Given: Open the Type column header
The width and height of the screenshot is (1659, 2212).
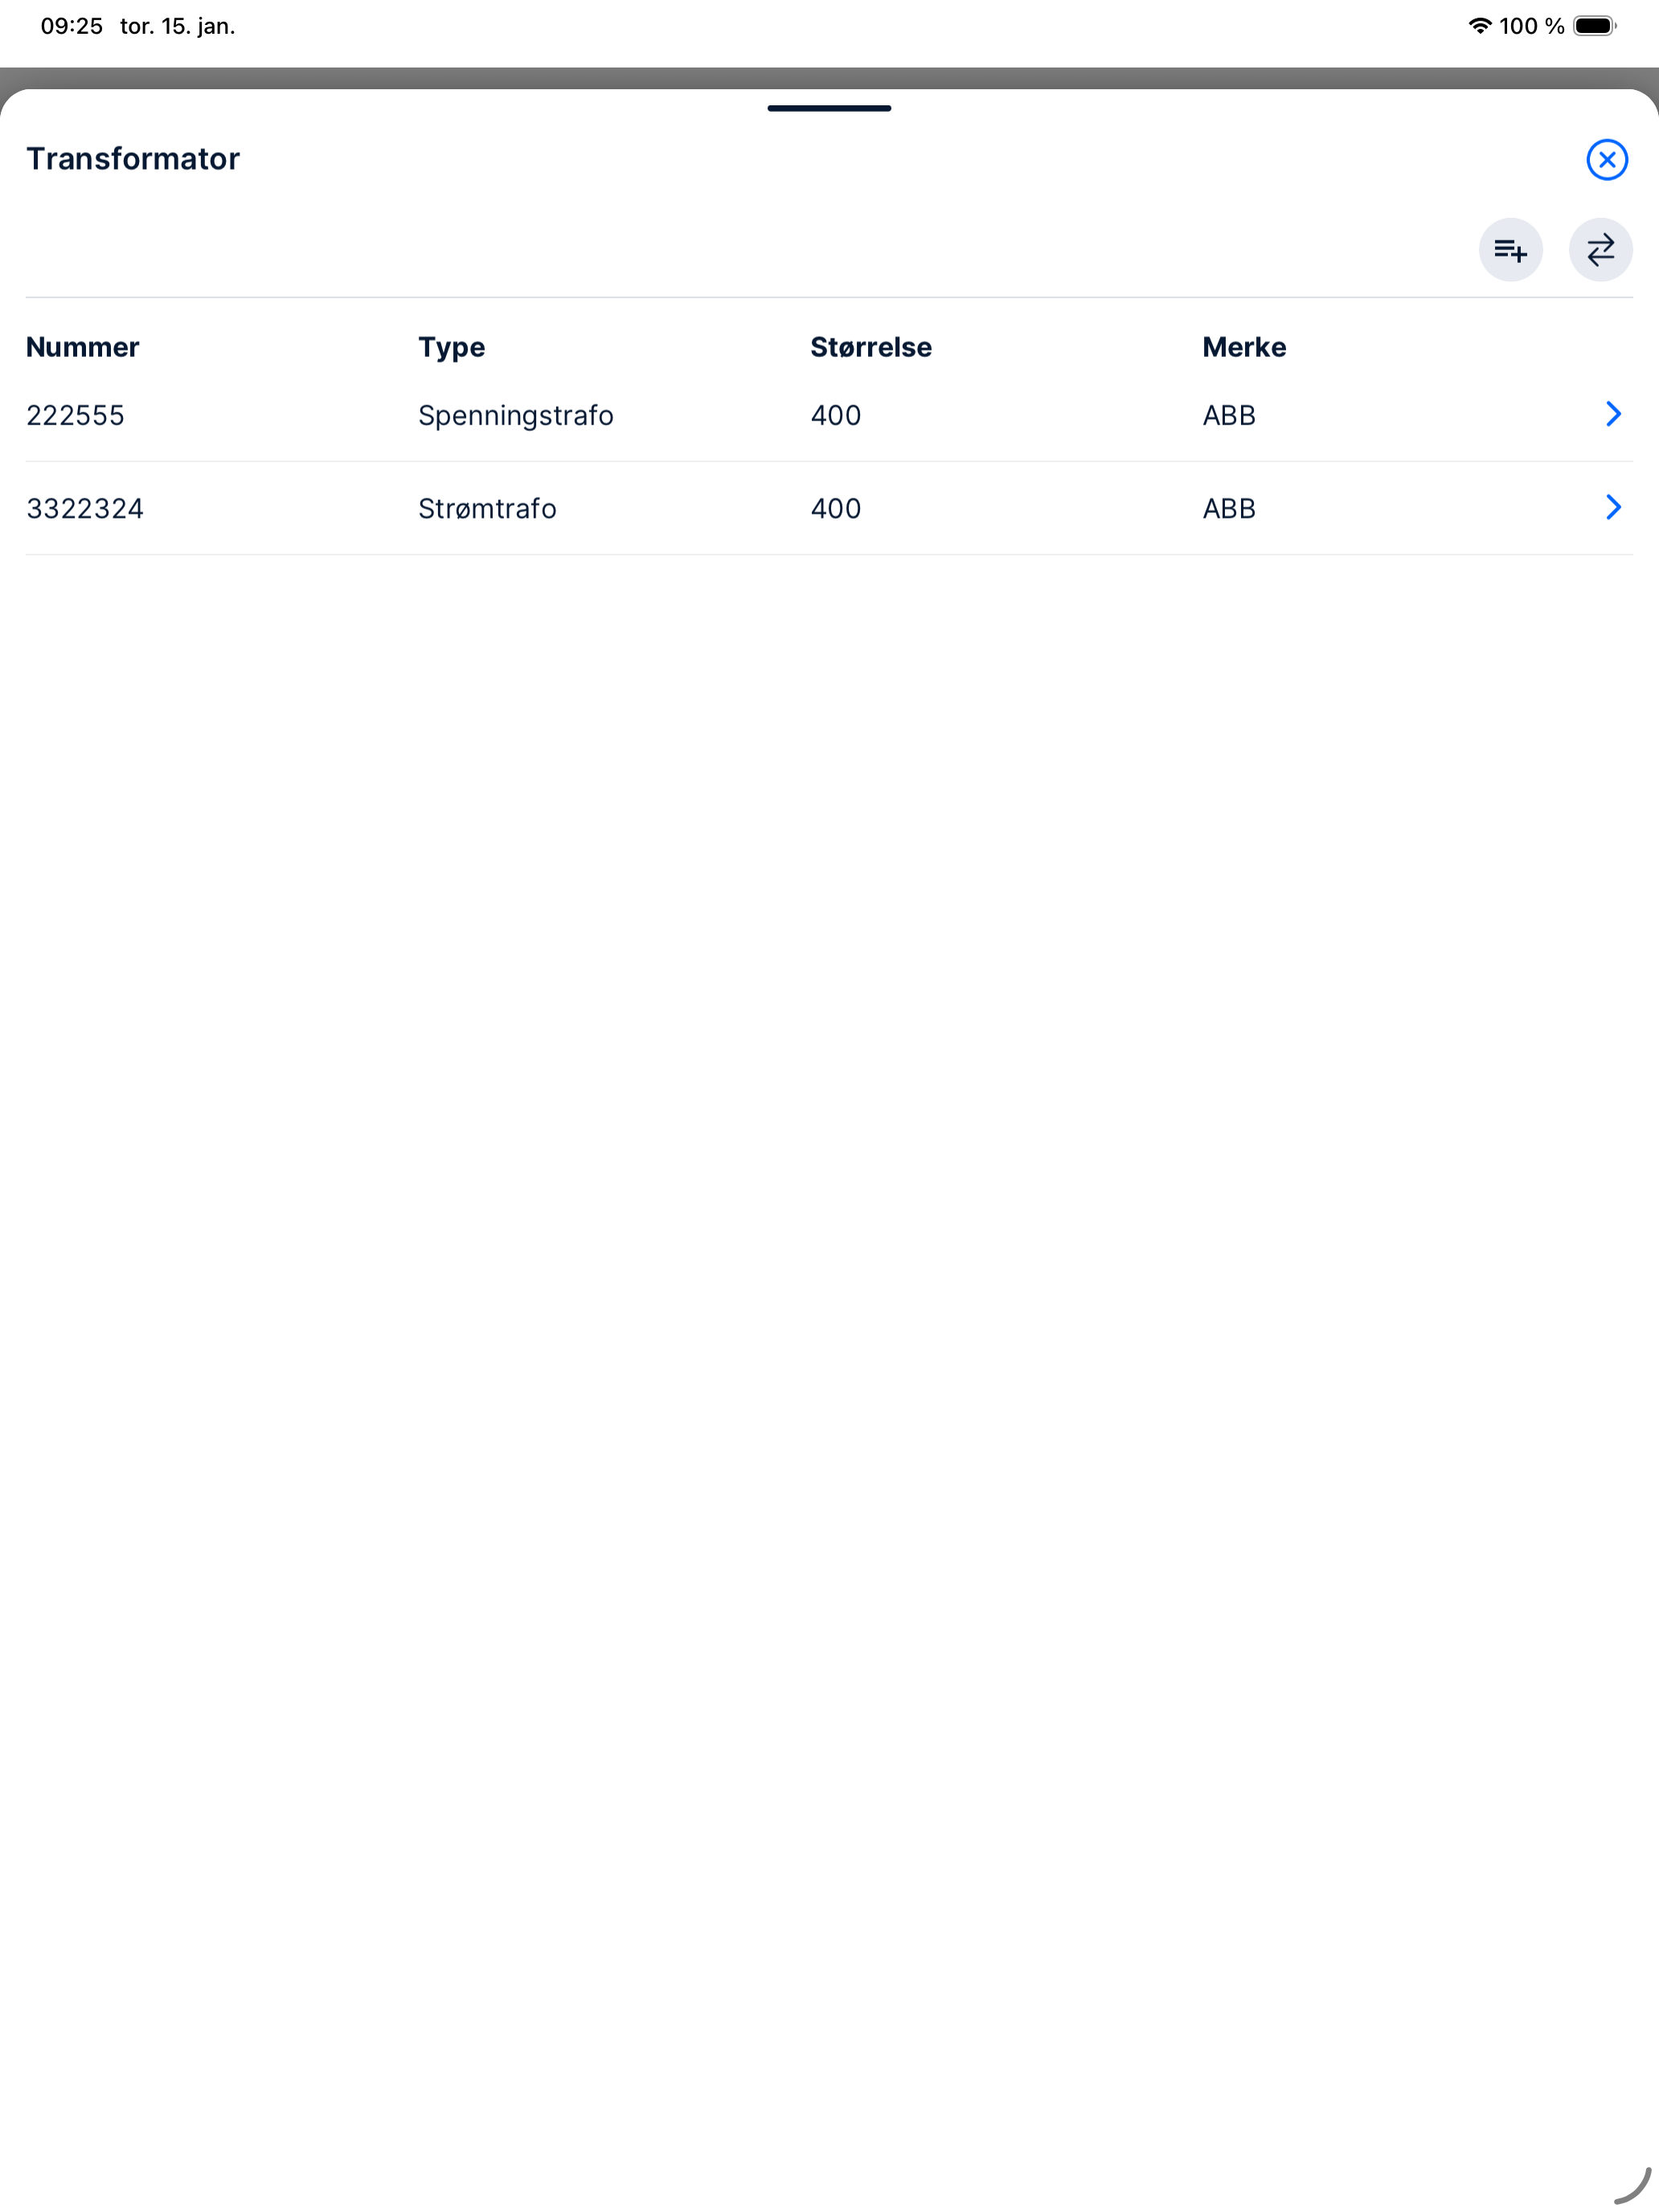Looking at the screenshot, I should pyautogui.click(x=451, y=347).
